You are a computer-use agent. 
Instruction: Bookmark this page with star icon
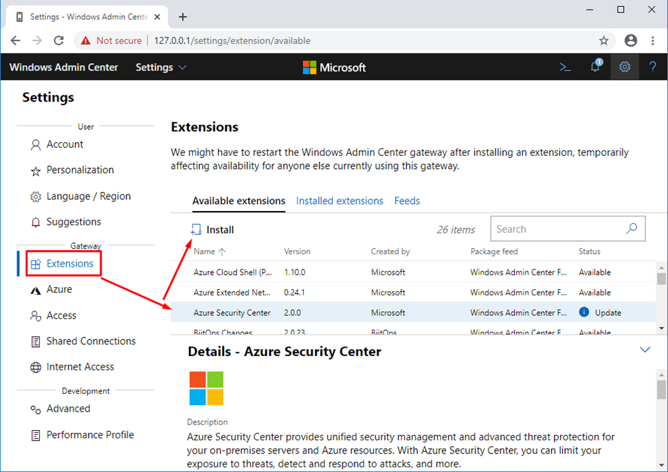point(603,41)
